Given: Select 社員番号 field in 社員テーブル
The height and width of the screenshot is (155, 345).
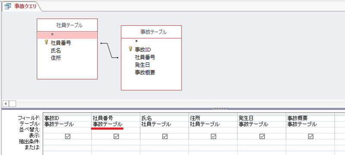Looking at the screenshot, I should [x=61, y=43].
